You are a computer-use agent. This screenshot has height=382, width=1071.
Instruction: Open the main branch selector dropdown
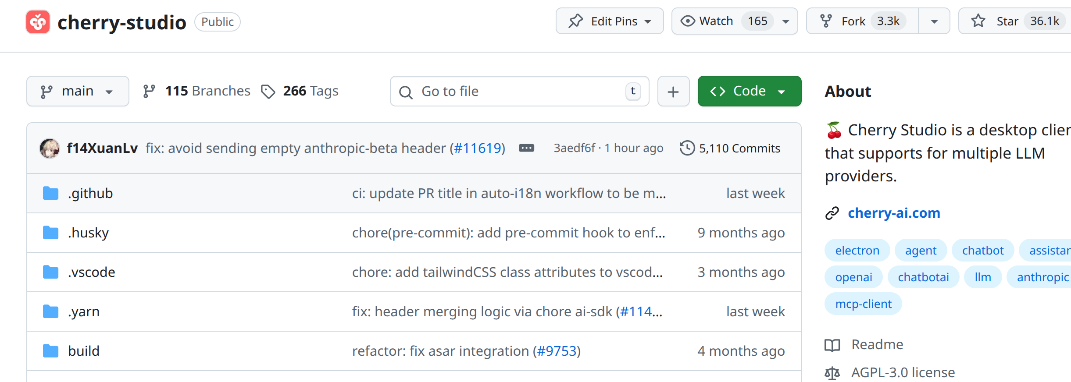pyautogui.click(x=78, y=91)
